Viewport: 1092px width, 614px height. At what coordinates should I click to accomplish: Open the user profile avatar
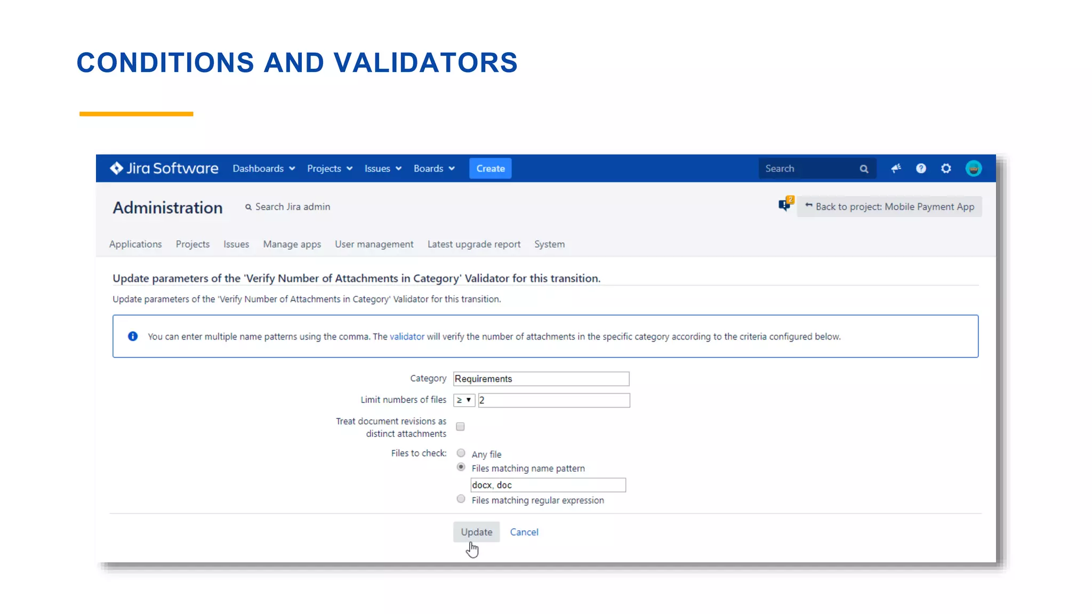[x=974, y=168]
